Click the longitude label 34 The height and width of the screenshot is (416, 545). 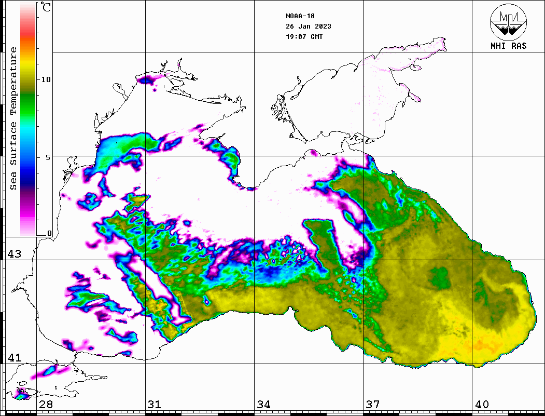pyautogui.click(x=264, y=405)
